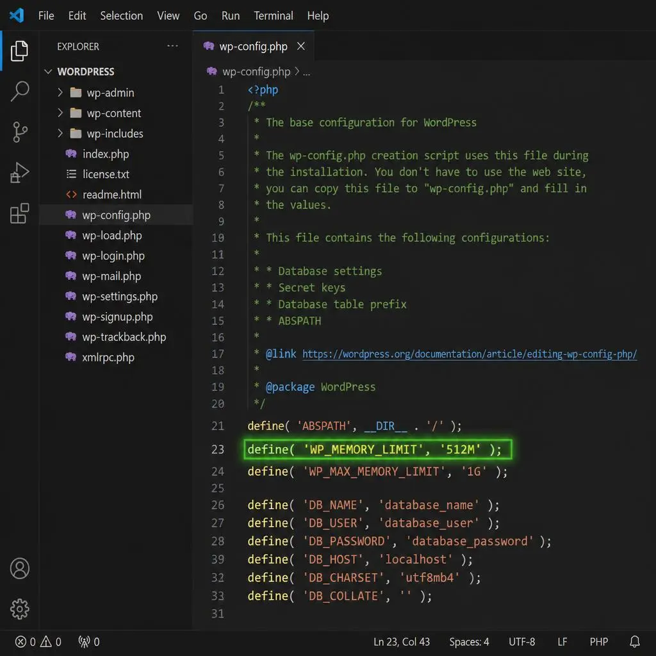This screenshot has width=656, height=656.
Task: Close the wp-config.php editor tab
Action: 301,46
